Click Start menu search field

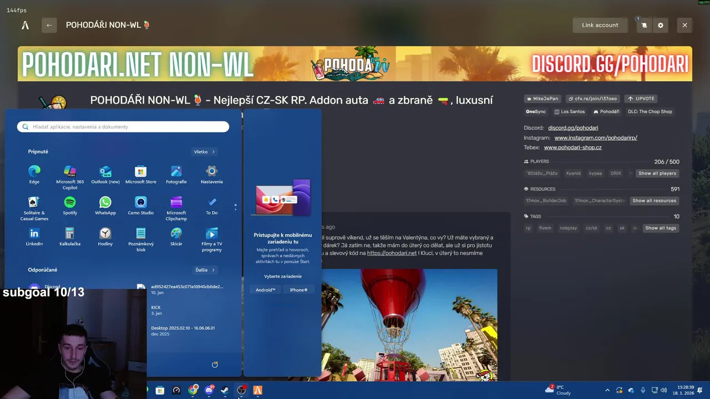click(x=123, y=127)
